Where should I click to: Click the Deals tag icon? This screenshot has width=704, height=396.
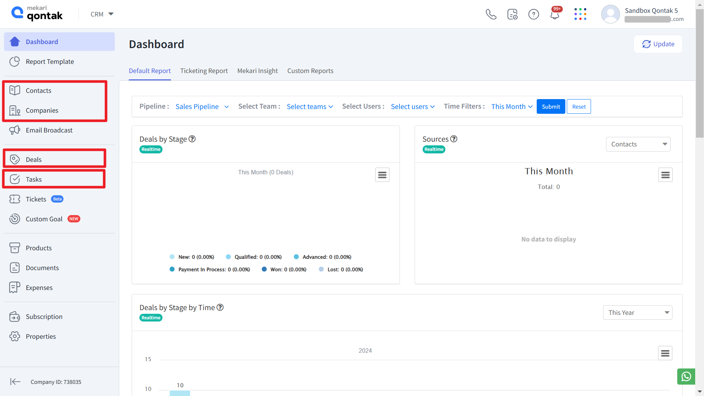pos(15,159)
